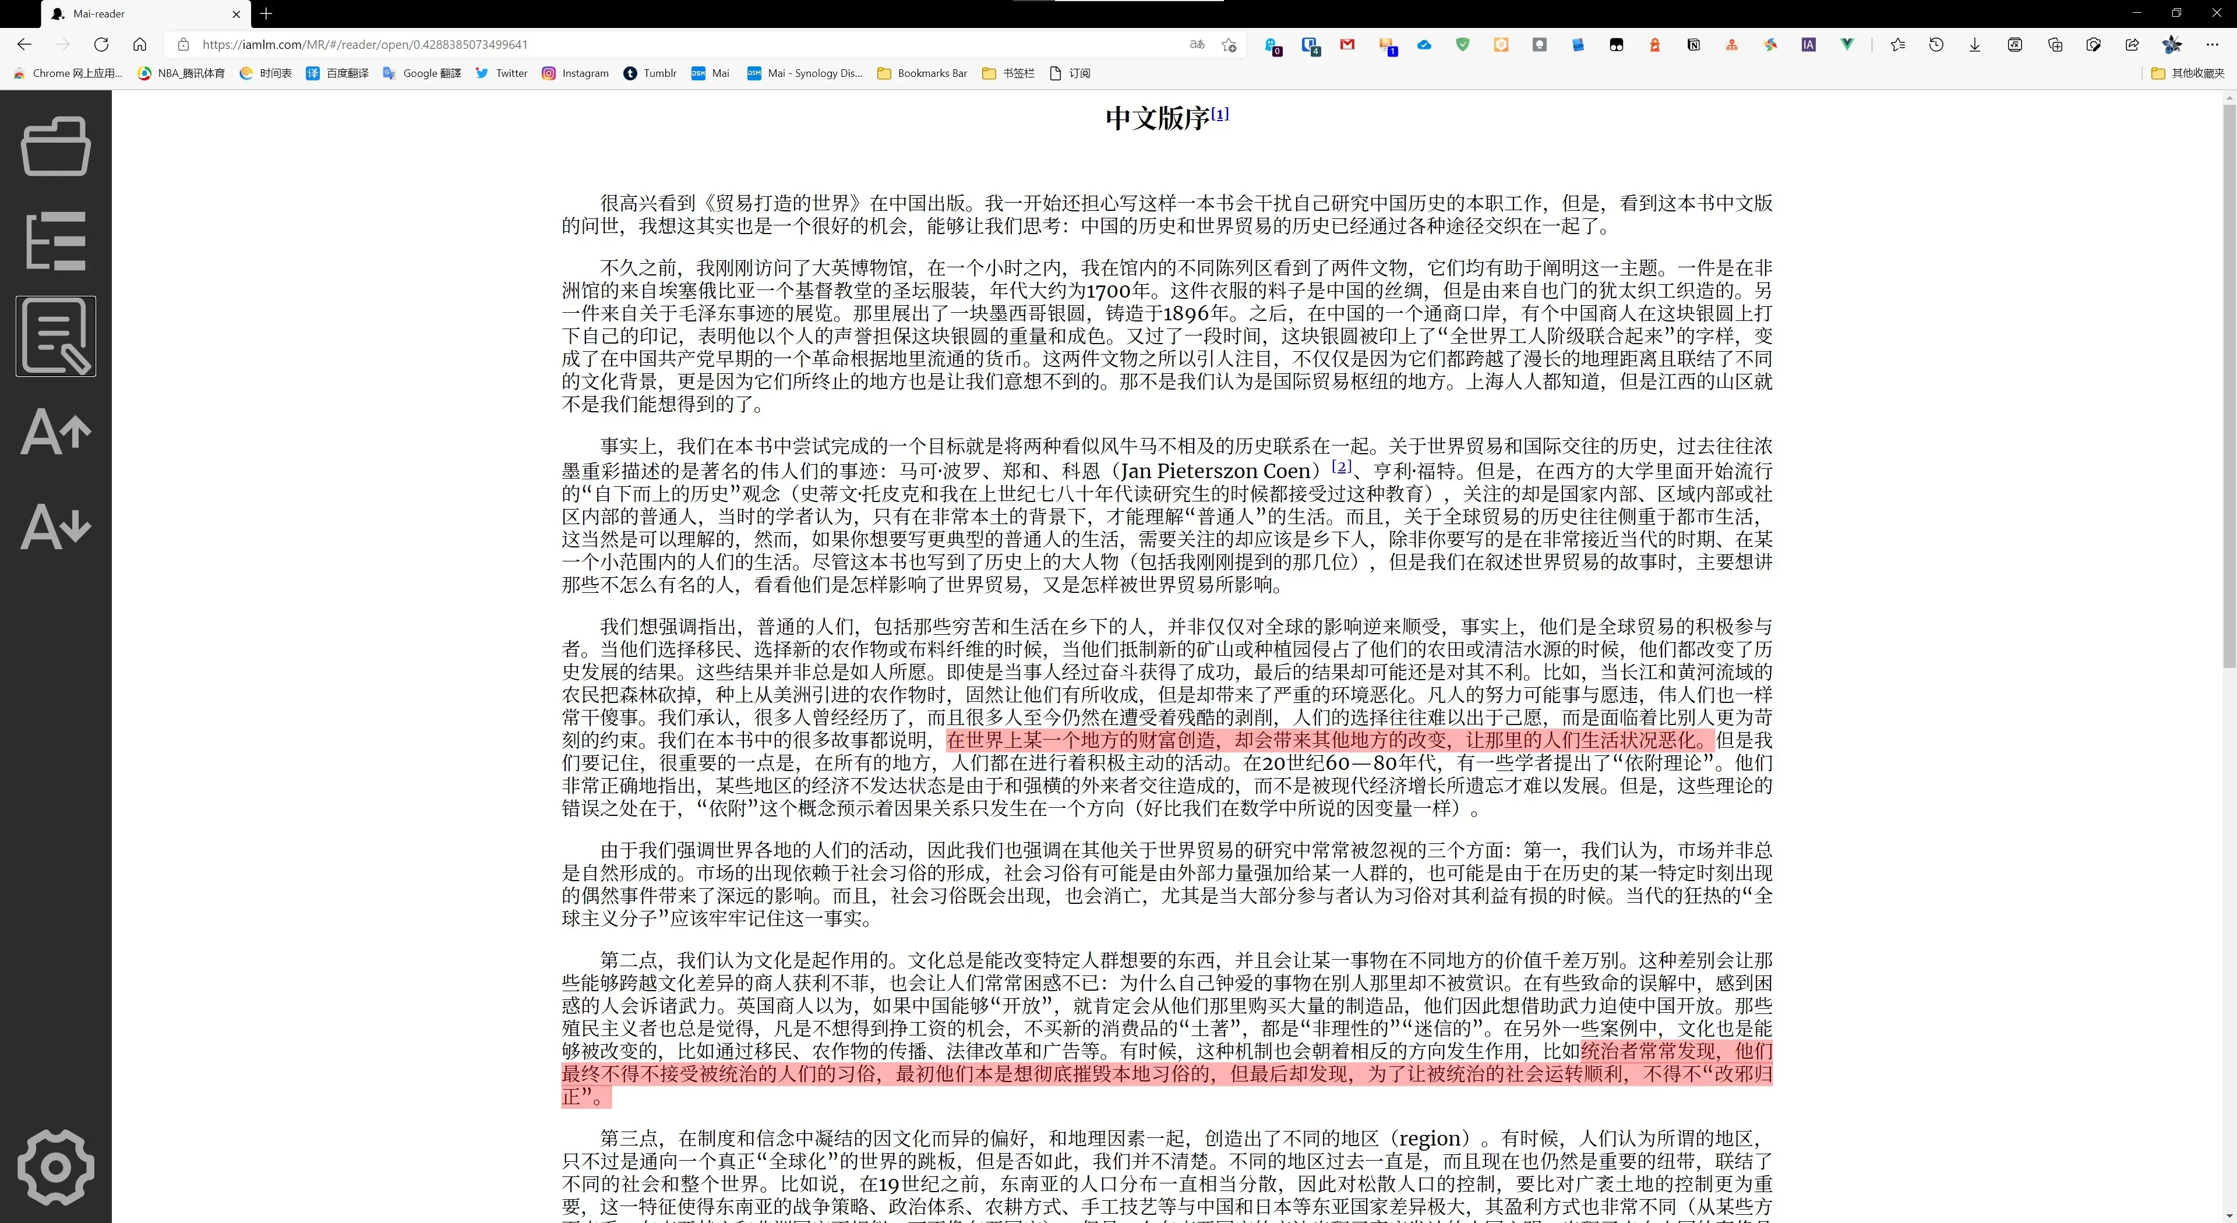Viewport: 2237px width, 1223px height.
Task: Expand the 其他收藏夹 folder
Action: tap(2187, 73)
